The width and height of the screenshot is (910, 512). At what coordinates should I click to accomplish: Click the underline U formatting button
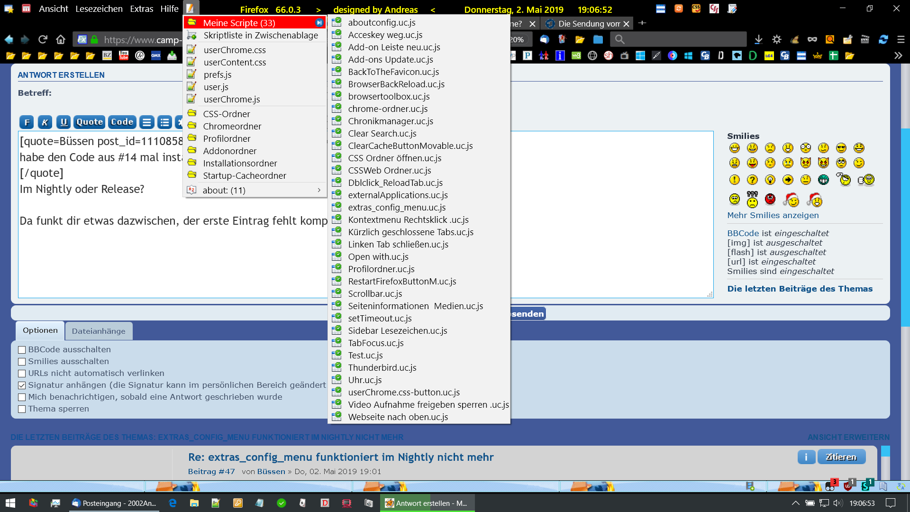pyautogui.click(x=64, y=122)
